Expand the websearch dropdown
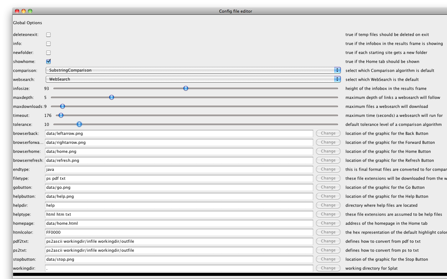The width and height of the screenshot is (447, 279). (x=193, y=79)
